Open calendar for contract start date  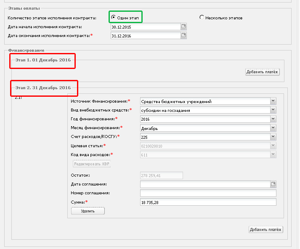183,27
